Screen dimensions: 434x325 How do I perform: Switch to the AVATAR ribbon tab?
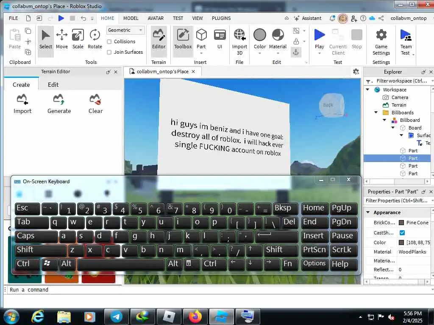click(156, 18)
